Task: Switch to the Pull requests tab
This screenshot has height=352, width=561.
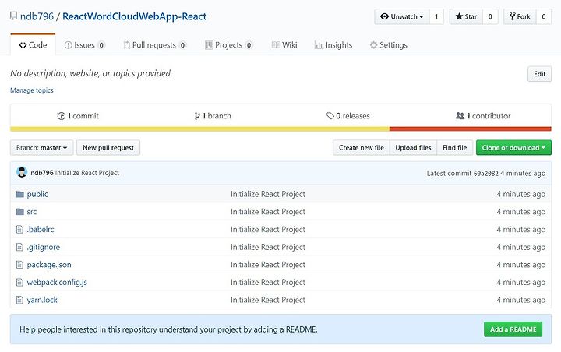Action: [x=155, y=45]
